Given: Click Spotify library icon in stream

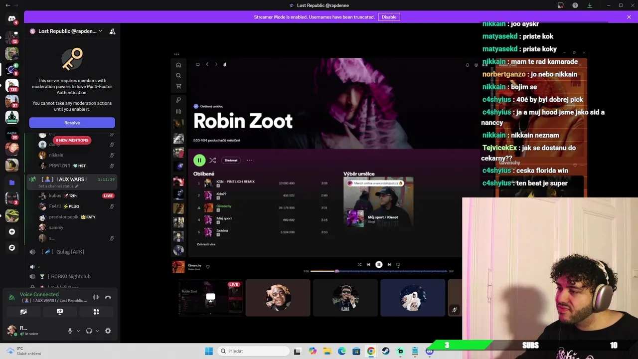Looking at the screenshot, I should [178, 111].
